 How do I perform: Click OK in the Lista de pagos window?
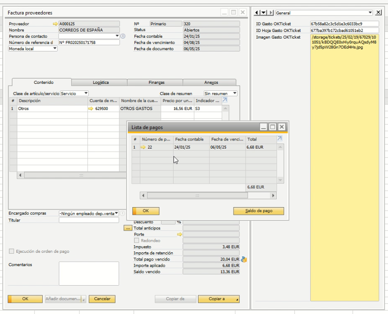tap(146, 211)
